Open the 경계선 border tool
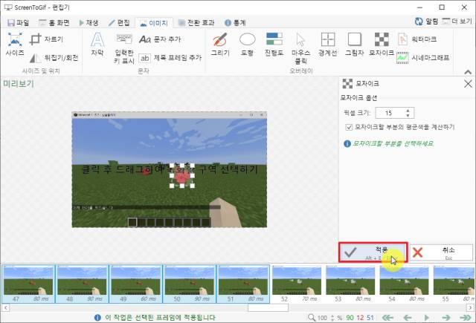476x323 pixels. pos(328,45)
